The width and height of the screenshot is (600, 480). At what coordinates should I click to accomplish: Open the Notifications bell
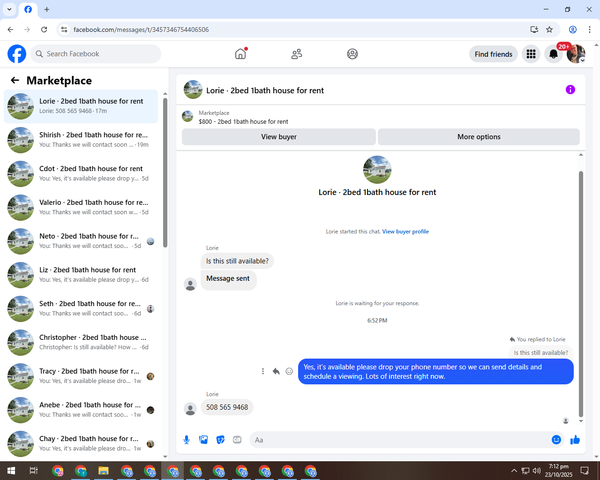(554, 54)
